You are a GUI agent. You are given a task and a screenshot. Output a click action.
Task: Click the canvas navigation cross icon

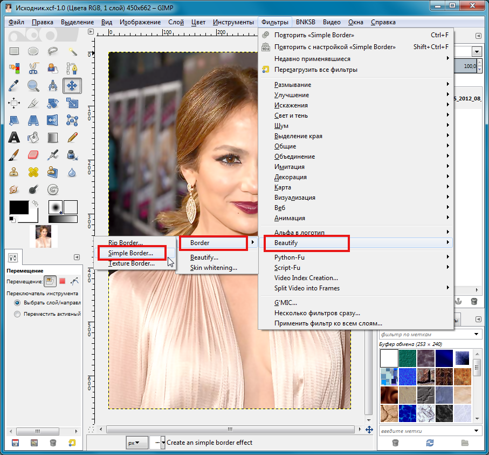[x=369, y=430]
